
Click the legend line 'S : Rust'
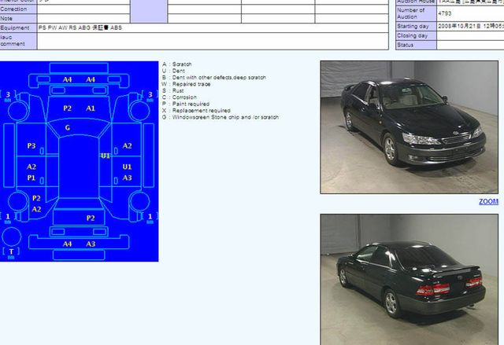pyautogui.click(x=173, y=90)
